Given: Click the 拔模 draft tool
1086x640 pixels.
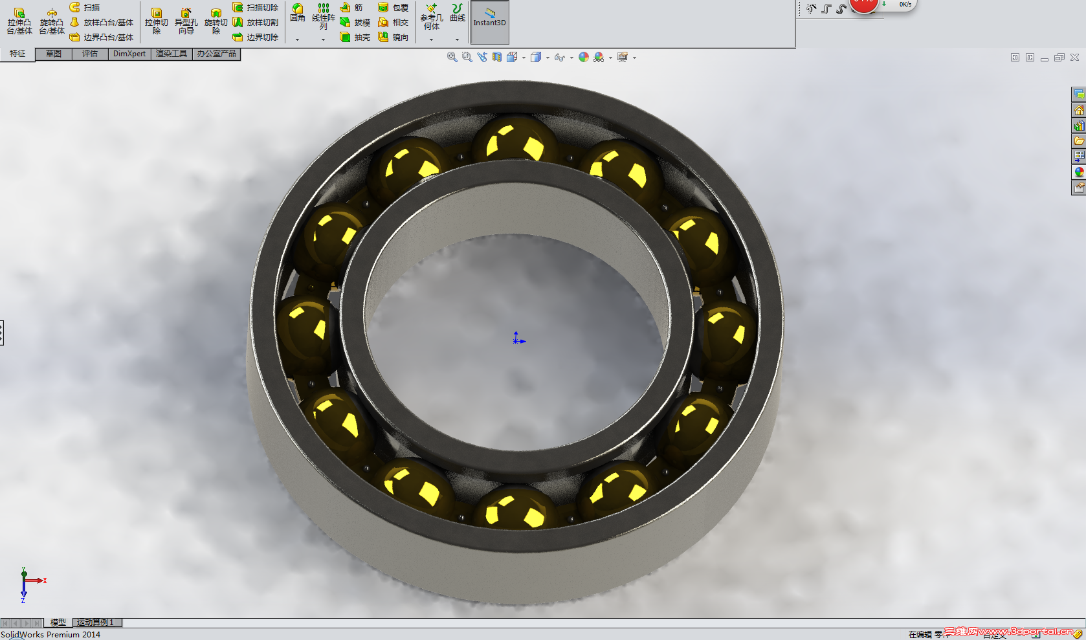Looking at the screenshot, I should pyautogui.click(x=355, y=22).
